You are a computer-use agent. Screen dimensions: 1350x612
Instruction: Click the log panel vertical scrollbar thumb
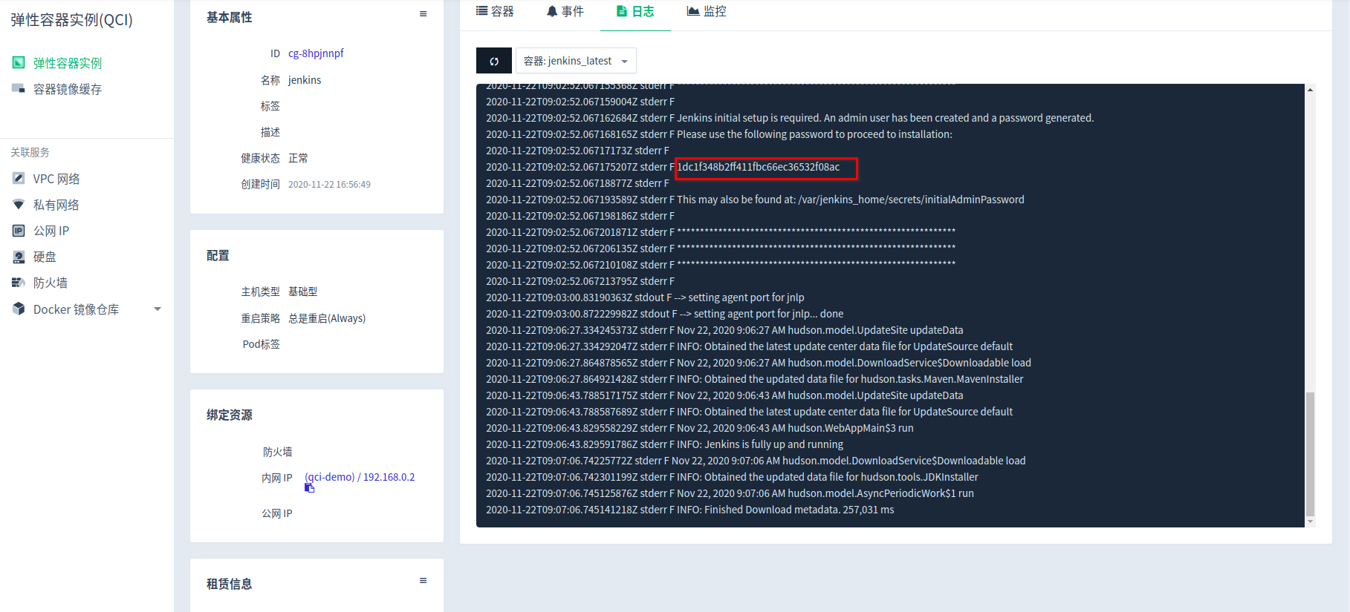[x=1310, y=454]
